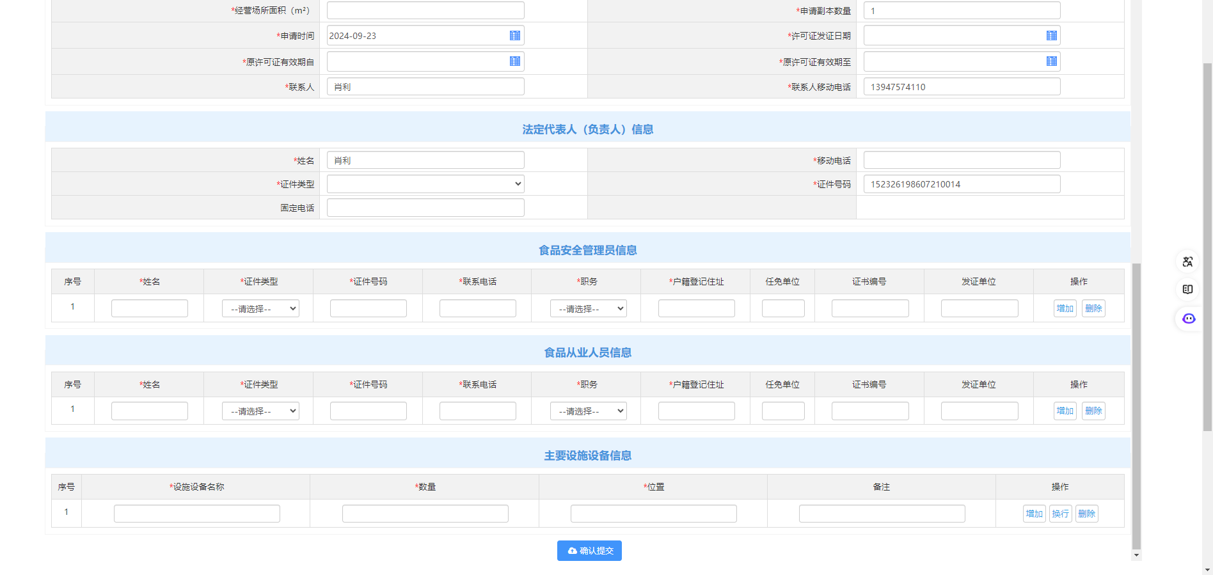Click the legal representative 移动电话 field
This screenshot has height=575, width=1213.
click(962, 161)
